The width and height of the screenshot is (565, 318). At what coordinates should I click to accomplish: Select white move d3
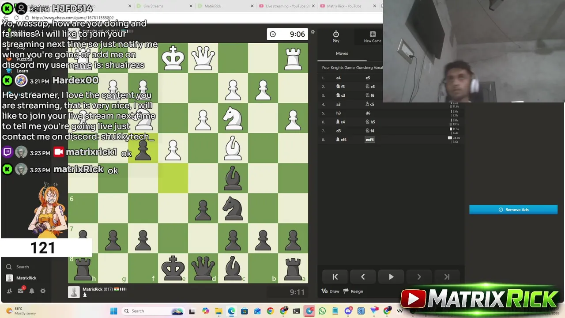[x=339, y=131]
